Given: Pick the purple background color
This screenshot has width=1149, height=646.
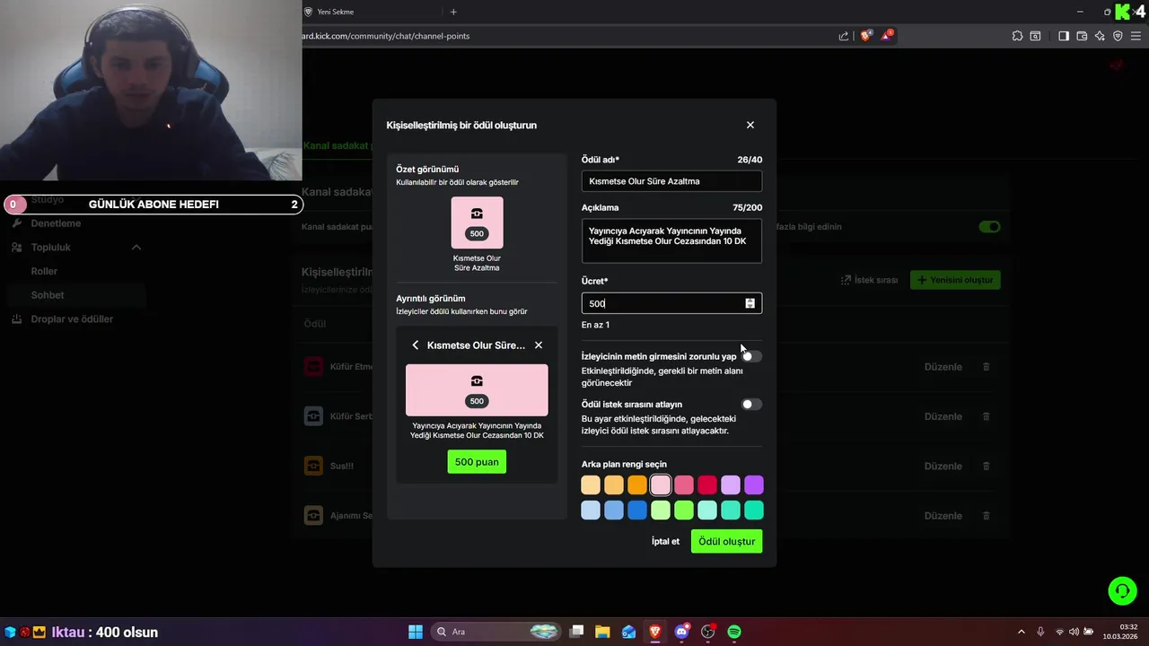Looking at the screenshot, I should tap(754, 485).
